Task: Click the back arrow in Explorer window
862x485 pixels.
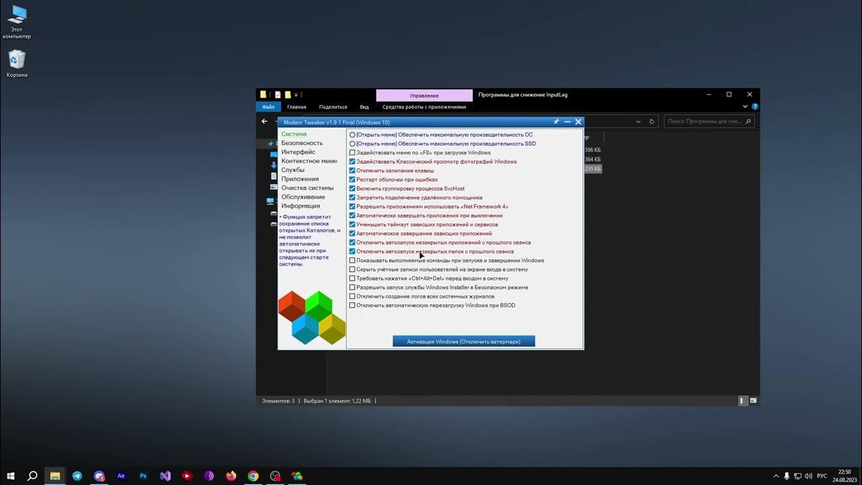Action: [x=264, y=121]
